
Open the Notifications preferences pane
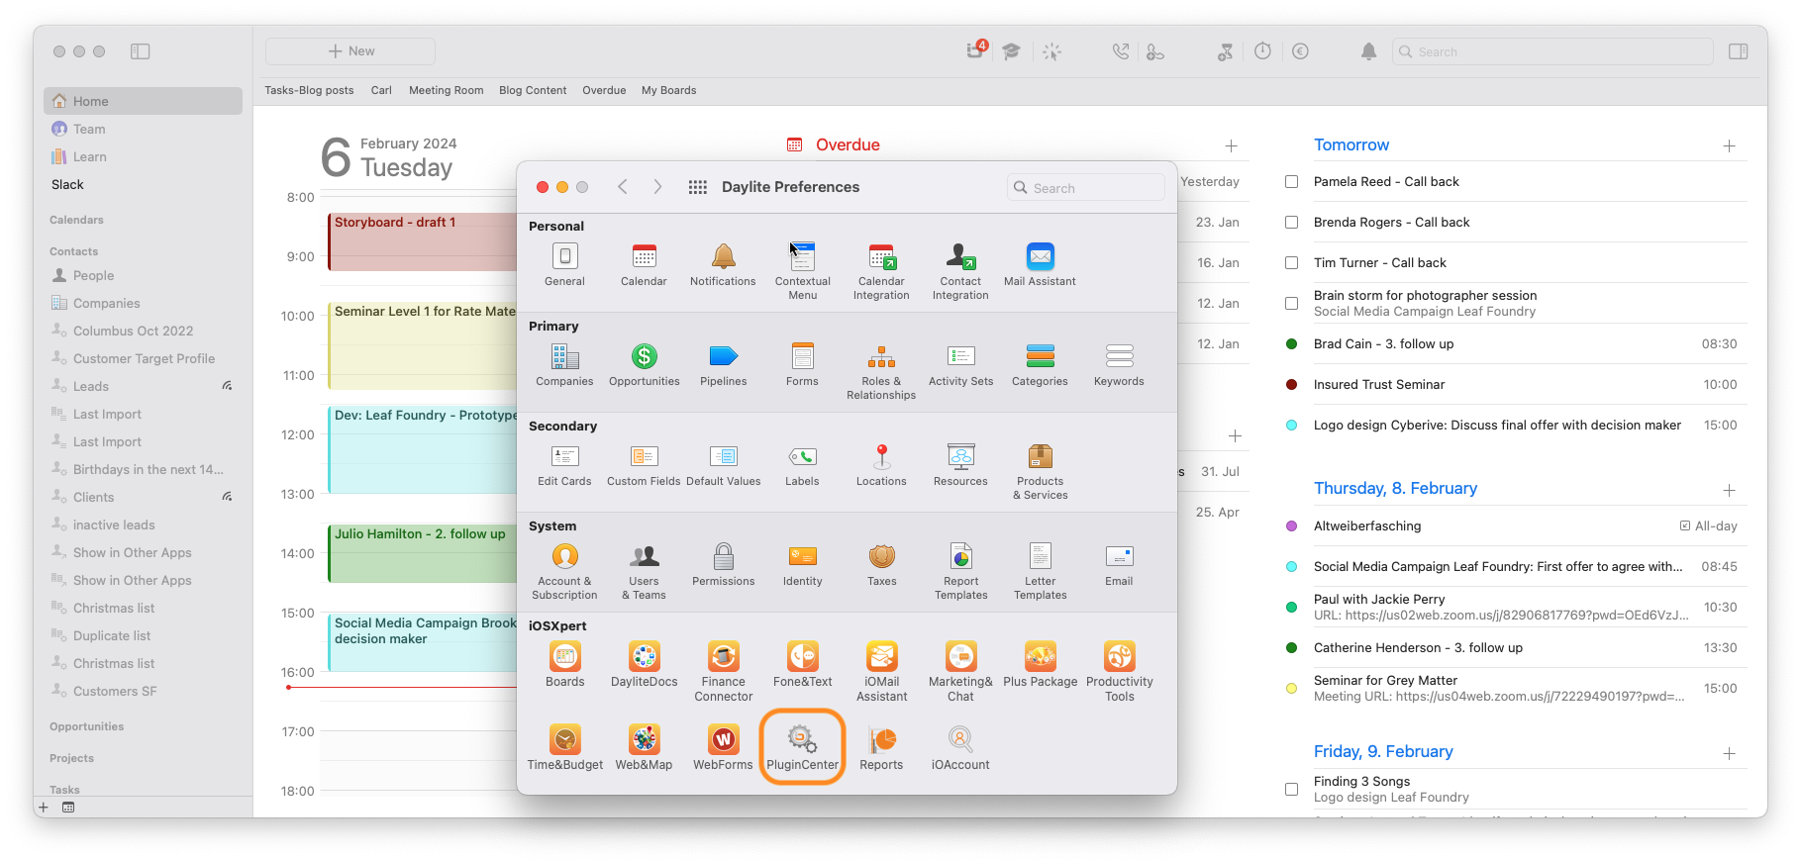[723, 264]
